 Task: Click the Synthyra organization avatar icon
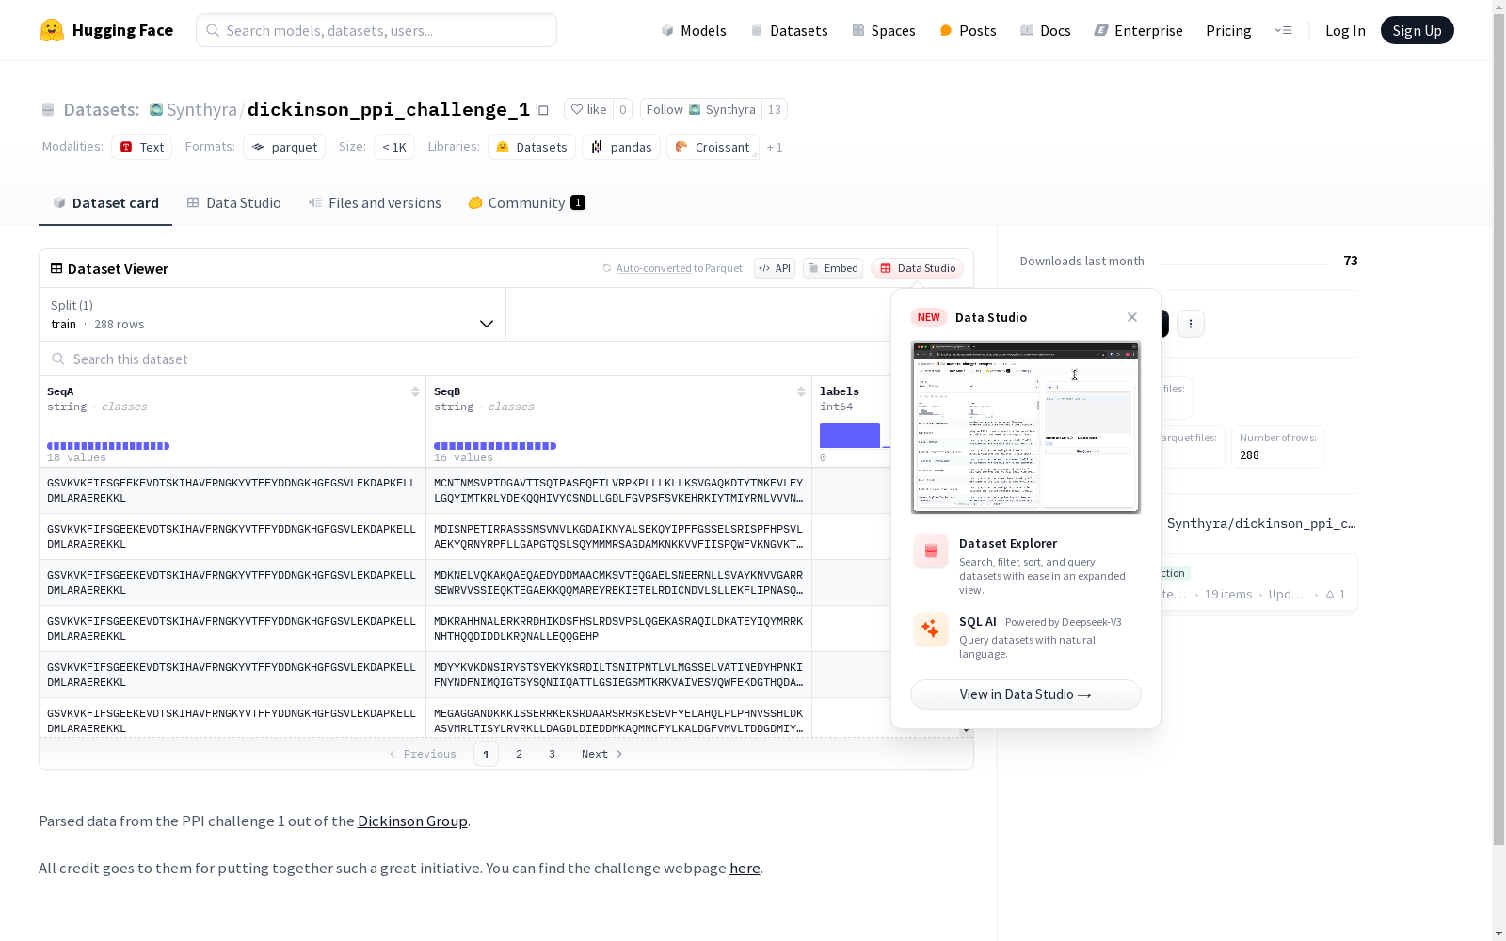coord(156,109)
